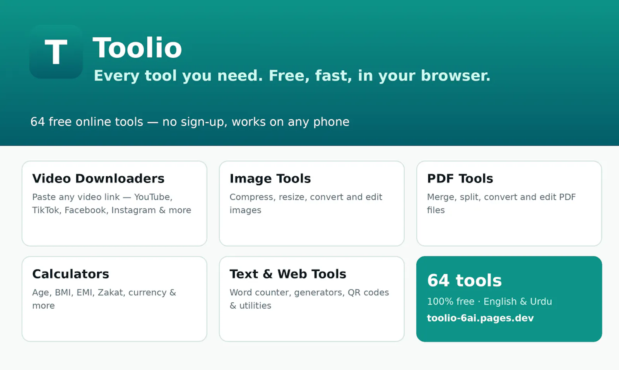Click "Compress, resize, convert and edit images" text

[x=306, y=203]
